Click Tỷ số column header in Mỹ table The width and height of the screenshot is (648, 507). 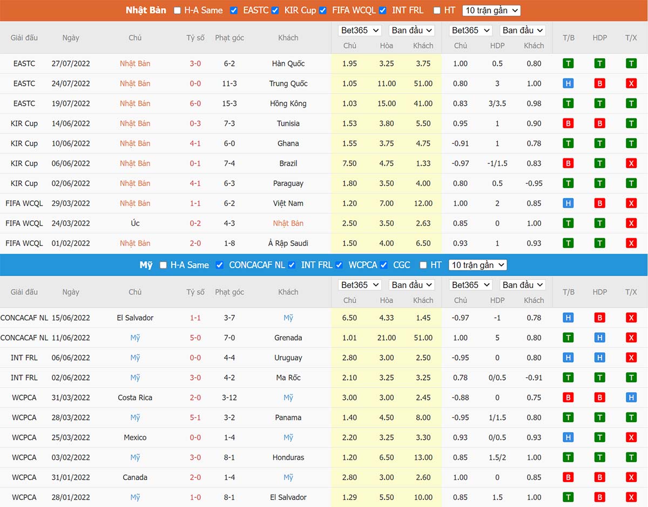pos(195,292)
